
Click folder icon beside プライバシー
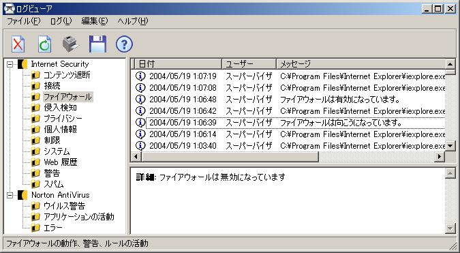(x=35, y=119)
